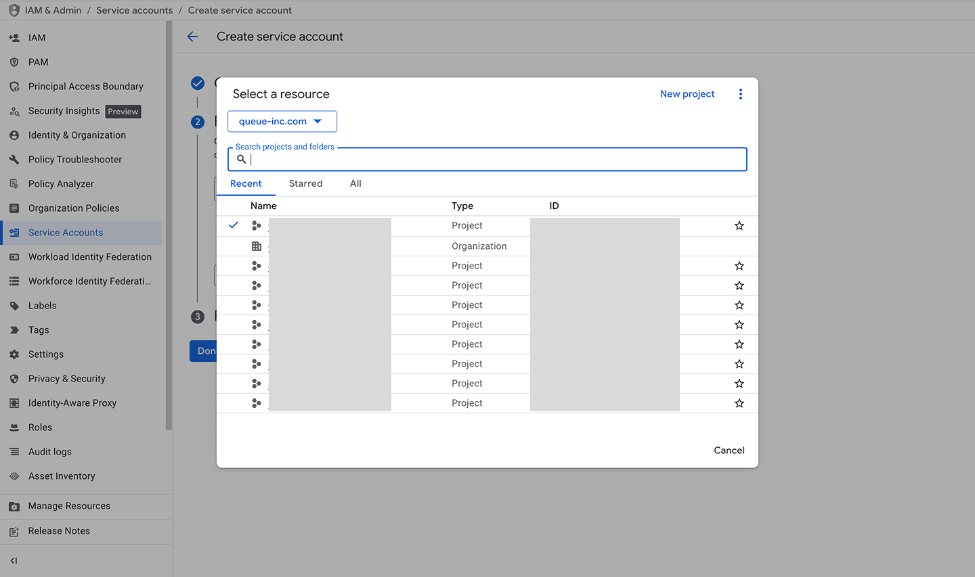Click the back arrow beside Create service account
The width and height of the screenshot is (975, 577).
tap(193, 37)
